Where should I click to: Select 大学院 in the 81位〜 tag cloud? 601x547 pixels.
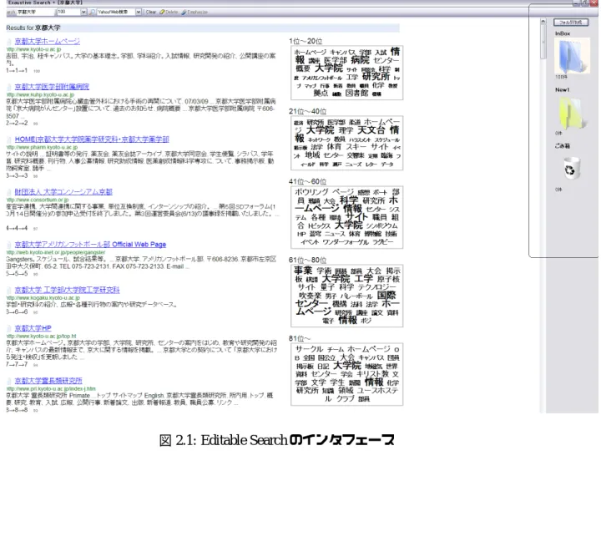(347, 366)
